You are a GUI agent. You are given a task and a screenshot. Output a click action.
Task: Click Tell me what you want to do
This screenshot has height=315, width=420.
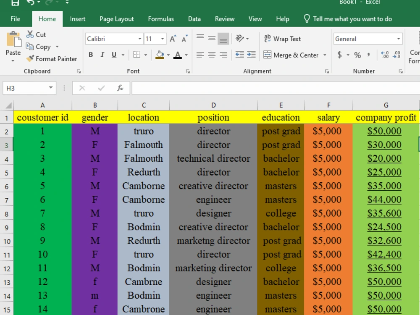tap(348, 19)
